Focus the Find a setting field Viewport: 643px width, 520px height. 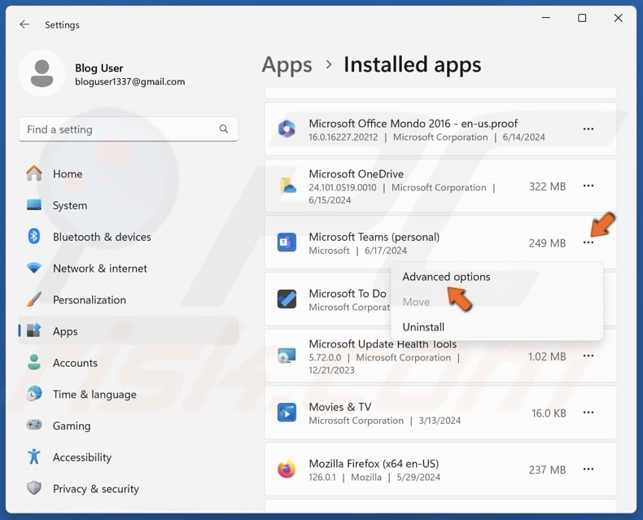(129, 129)
